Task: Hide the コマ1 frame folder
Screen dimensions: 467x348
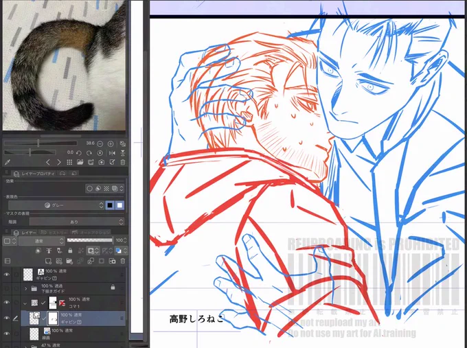Action: 7,303
